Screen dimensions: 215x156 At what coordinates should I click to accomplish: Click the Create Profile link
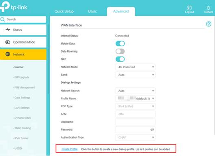(70, 149)
